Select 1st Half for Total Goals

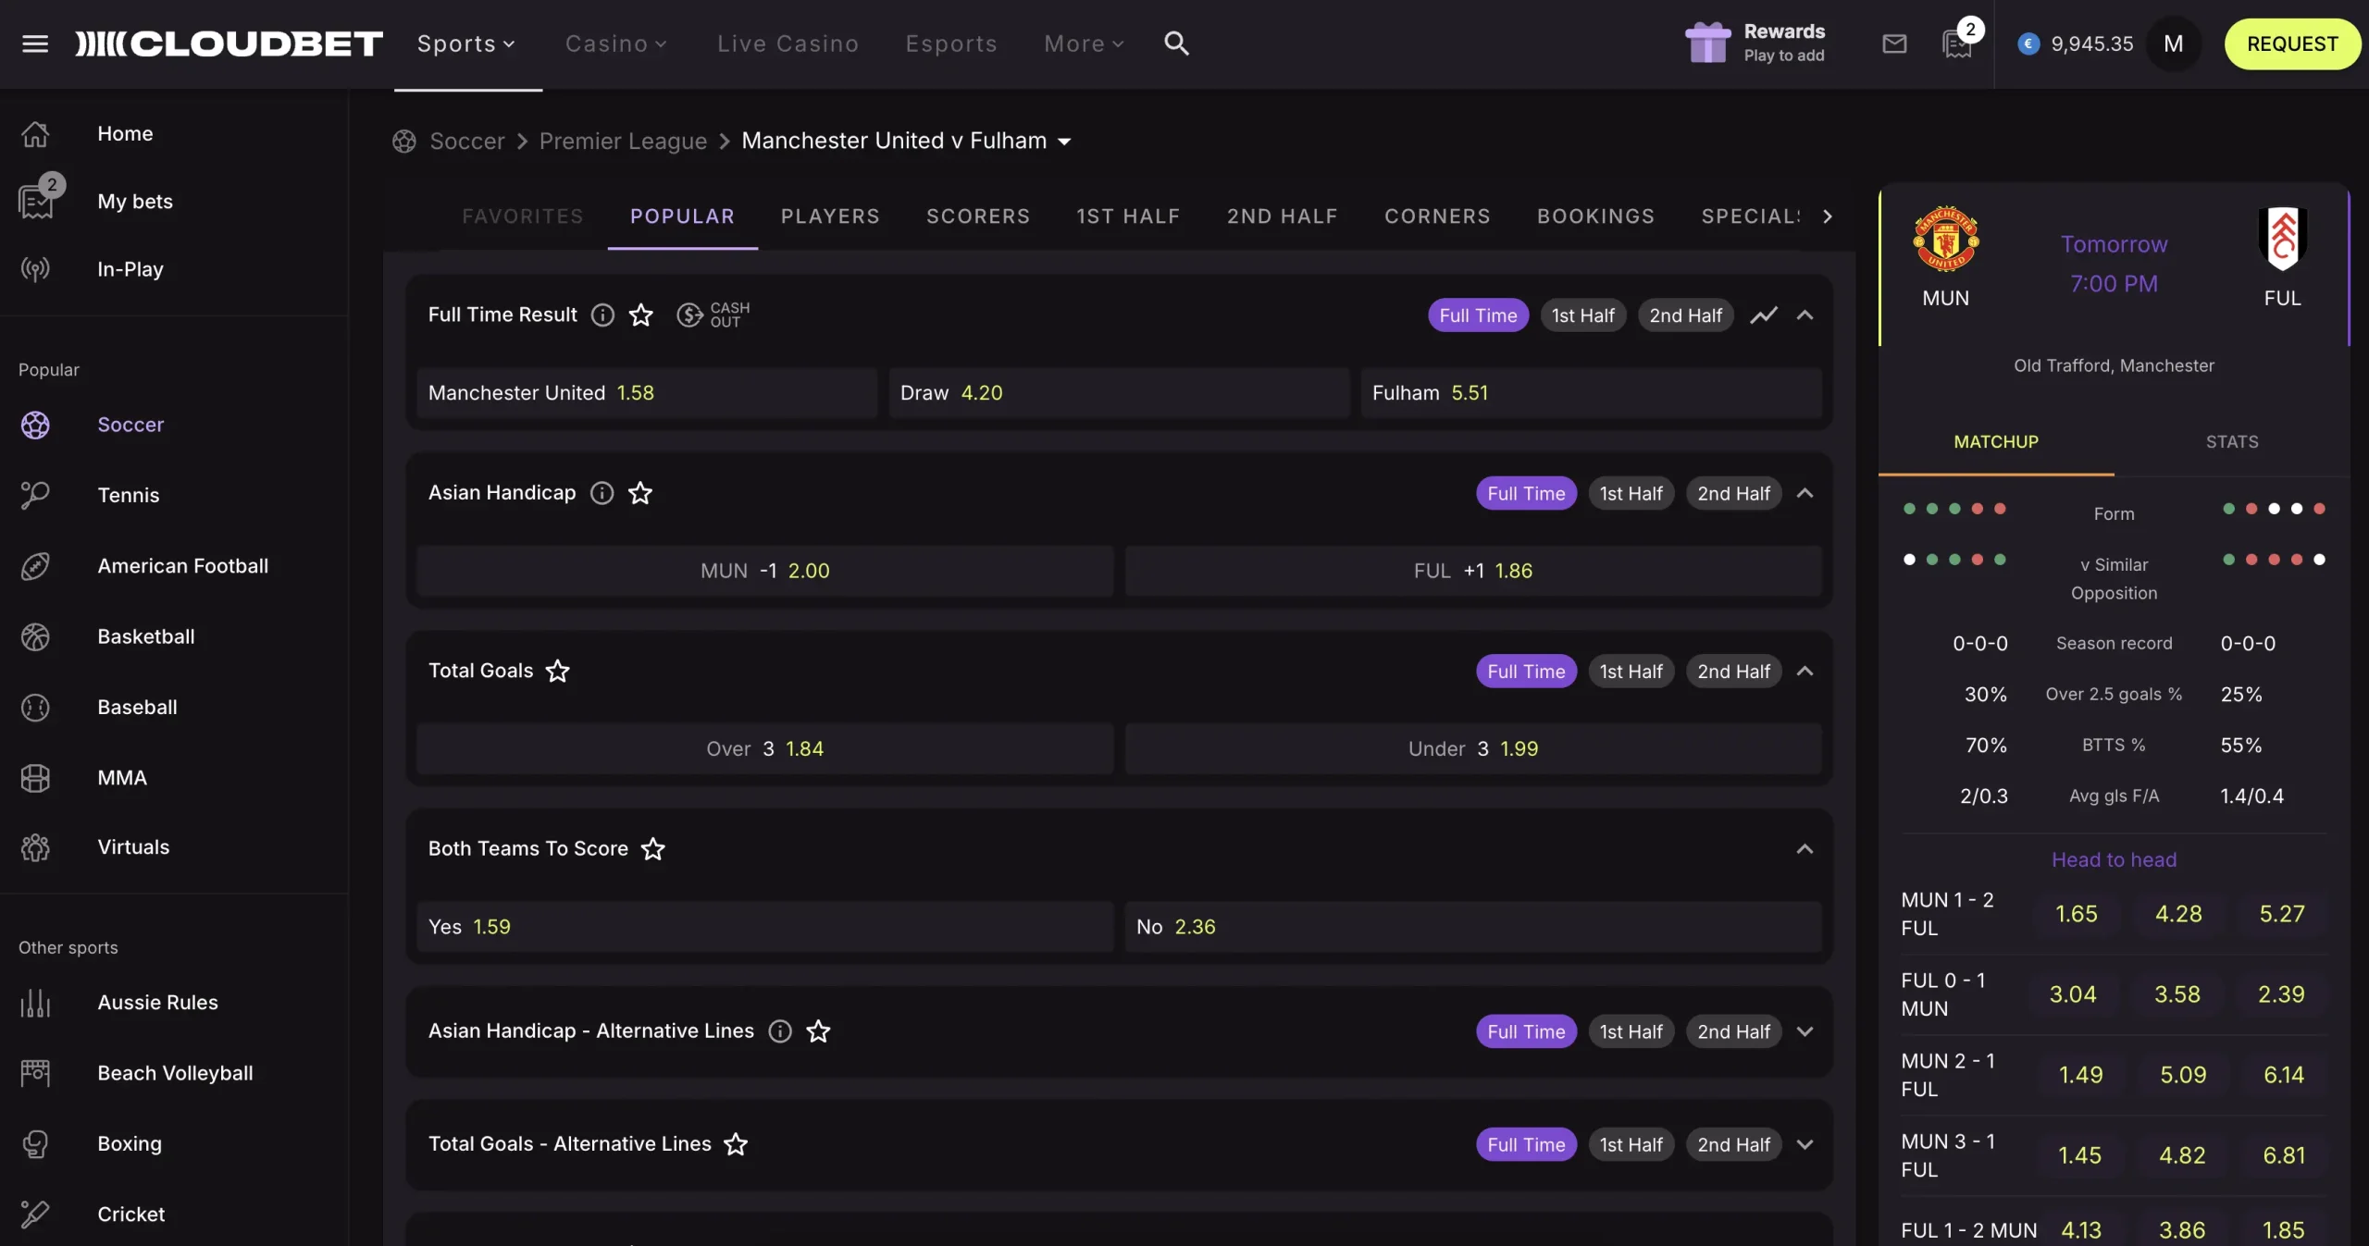[1631, 671]
